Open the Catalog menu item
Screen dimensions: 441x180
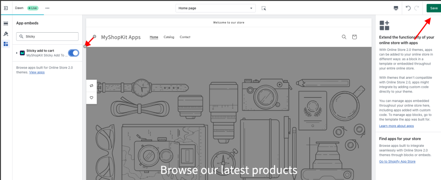(x=169, y=37)
